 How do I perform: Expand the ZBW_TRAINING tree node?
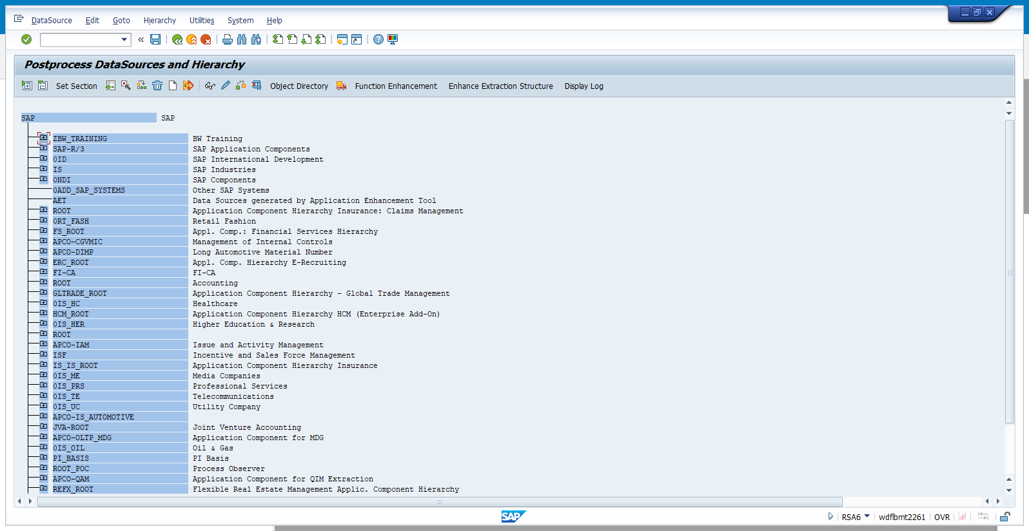point(44,138)
